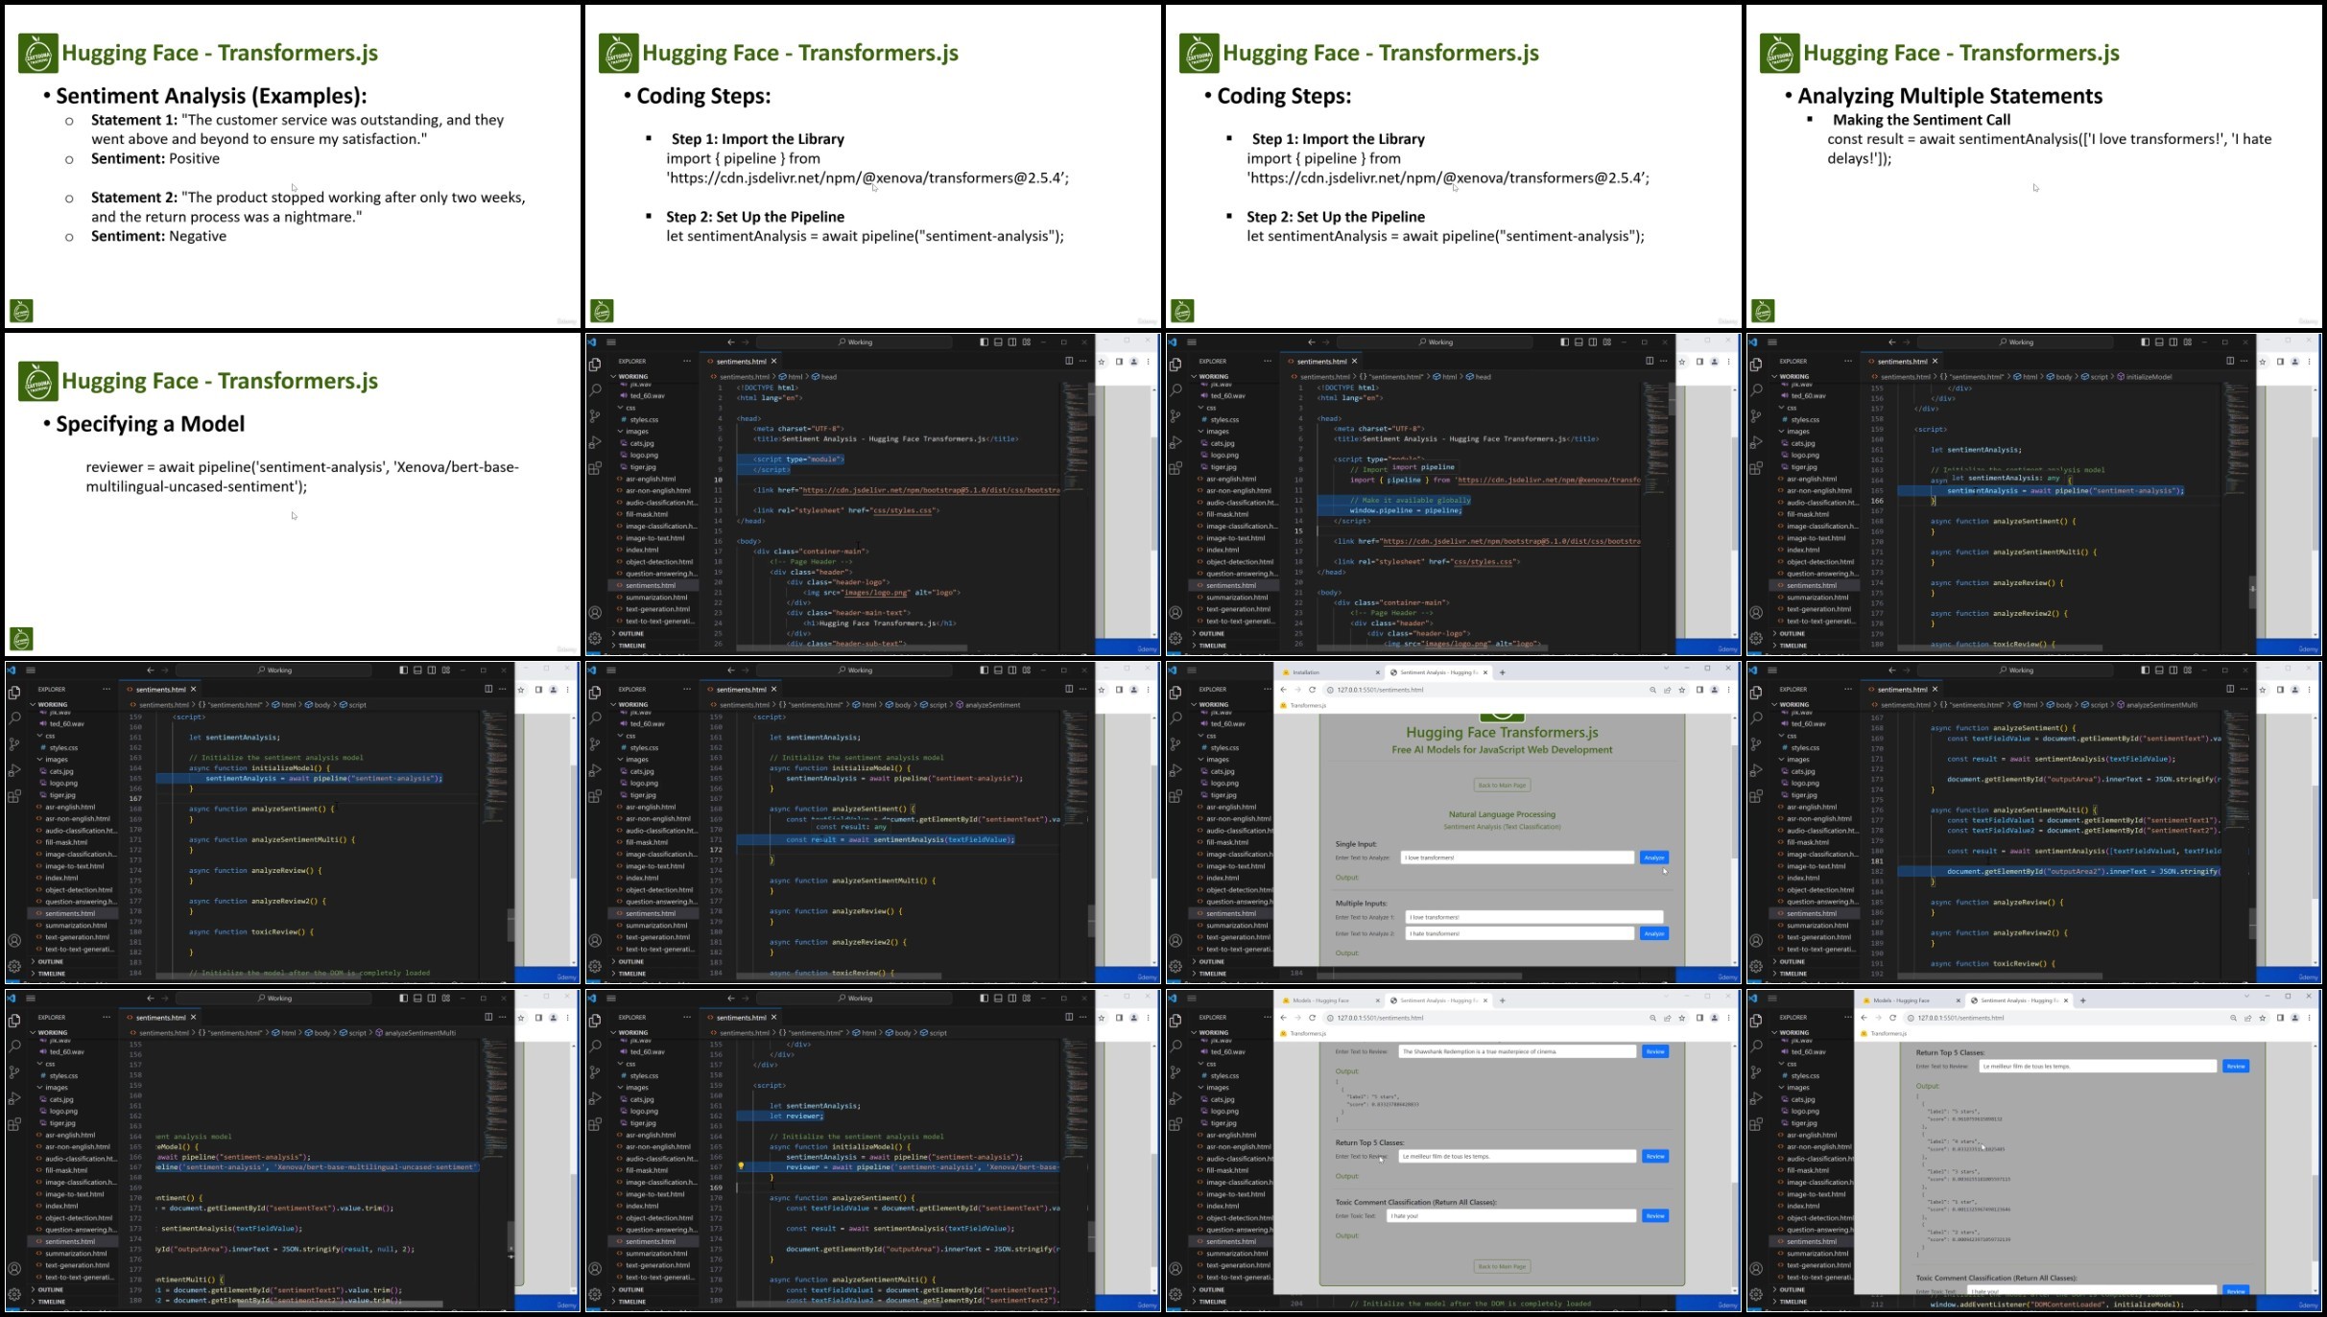Click Explorer files icon in the window.pipeline frame

[x=1175, y=365]
